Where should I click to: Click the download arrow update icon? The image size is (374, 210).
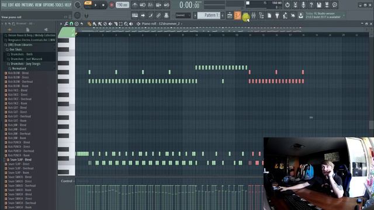(300, 16)
